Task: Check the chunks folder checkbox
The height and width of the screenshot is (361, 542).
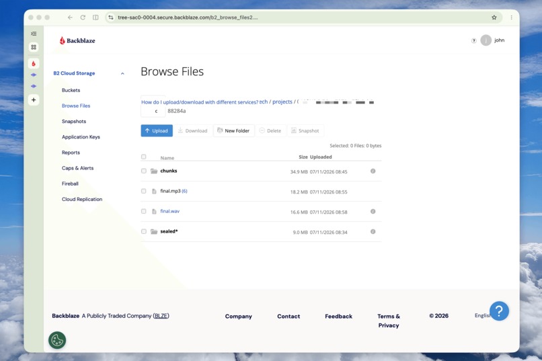Action: (144, 171)
